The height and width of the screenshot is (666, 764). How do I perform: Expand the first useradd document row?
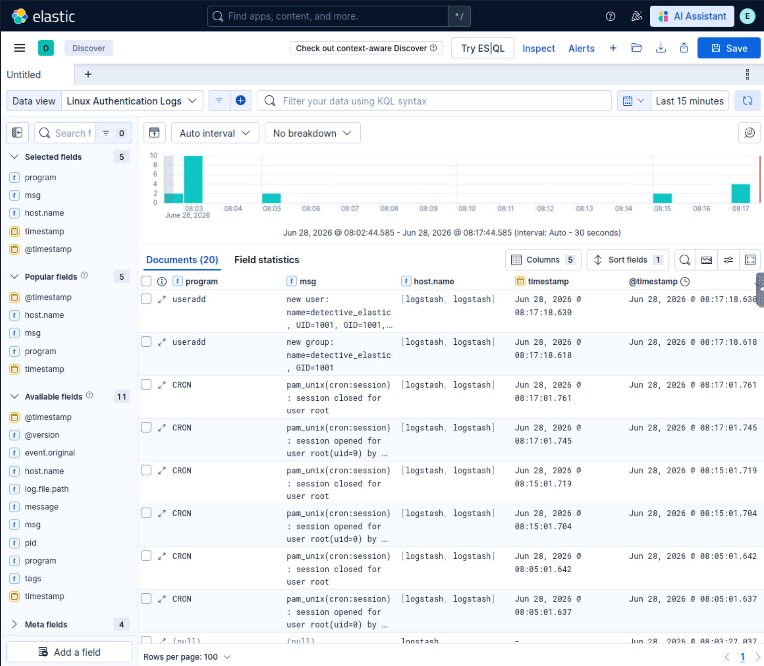pos(162,300)
